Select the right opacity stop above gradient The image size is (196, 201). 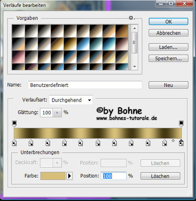click(181, 124)
